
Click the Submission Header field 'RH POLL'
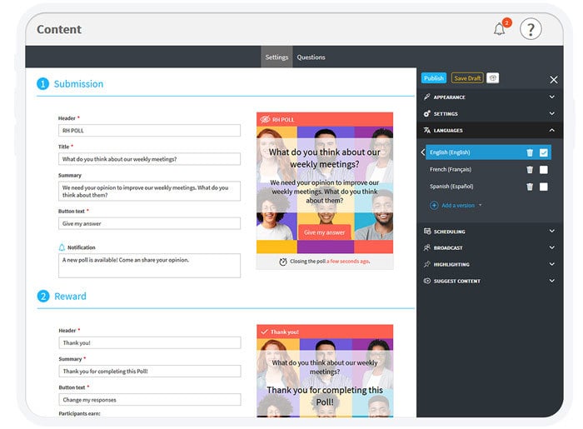coord(149,131)
